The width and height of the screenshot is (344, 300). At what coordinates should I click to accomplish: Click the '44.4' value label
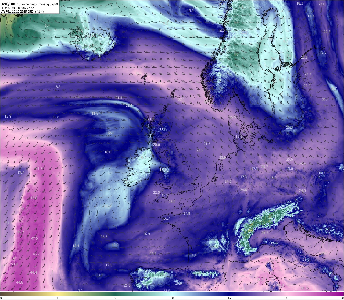click(34, 273)
